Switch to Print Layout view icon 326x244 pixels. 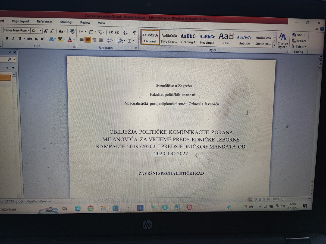pyautogui.click(x=250, y=199)
